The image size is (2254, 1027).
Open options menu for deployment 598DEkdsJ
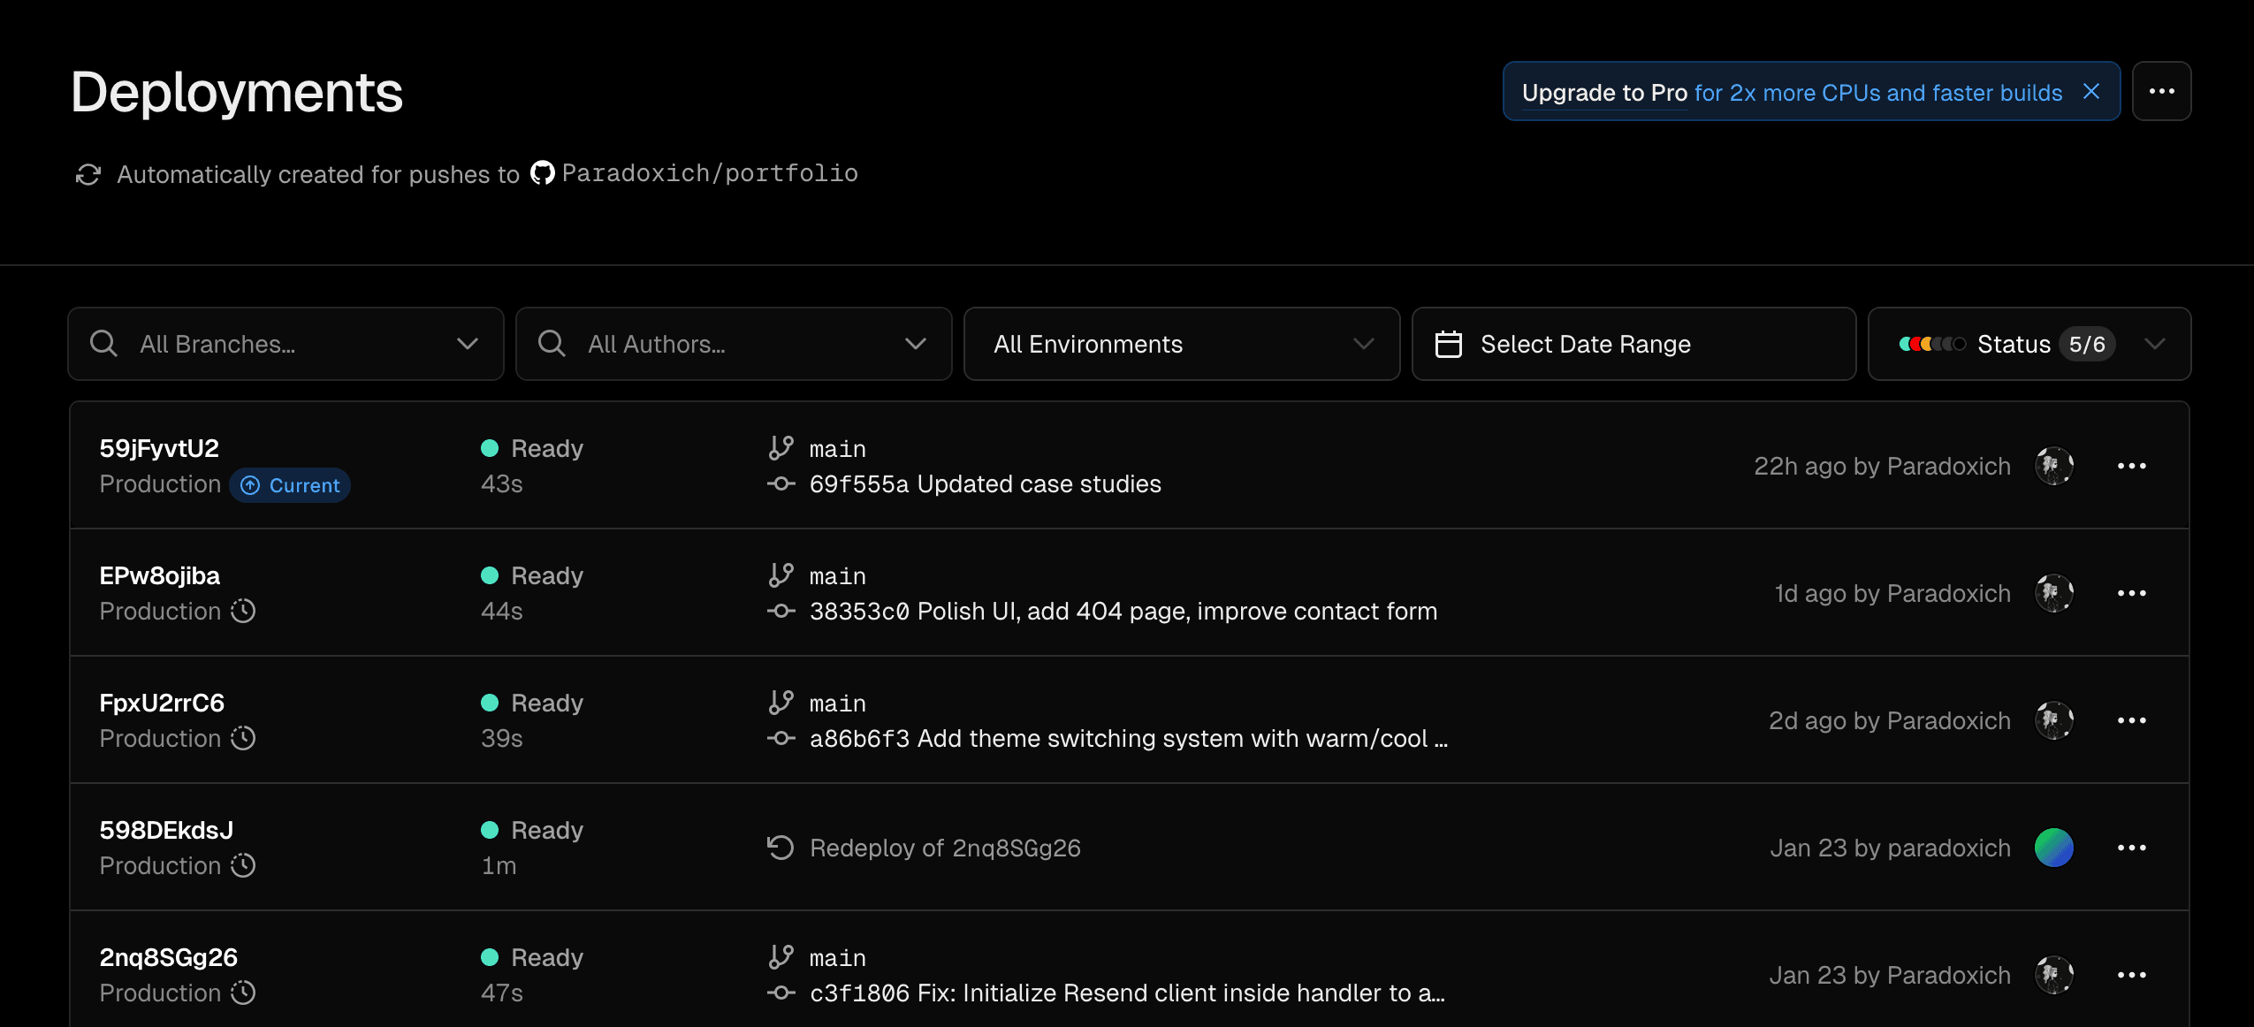[2131, 848]
